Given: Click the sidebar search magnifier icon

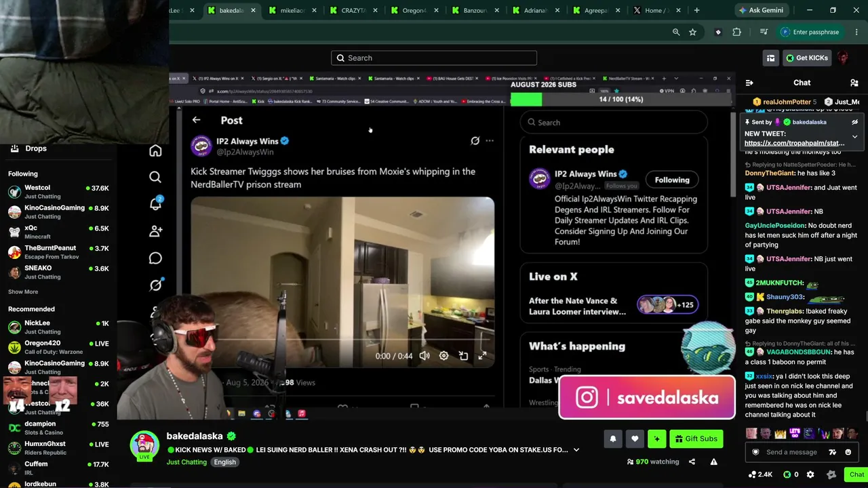Looking at the screenshot, I should pyautogui.click(x=155, y=178).
